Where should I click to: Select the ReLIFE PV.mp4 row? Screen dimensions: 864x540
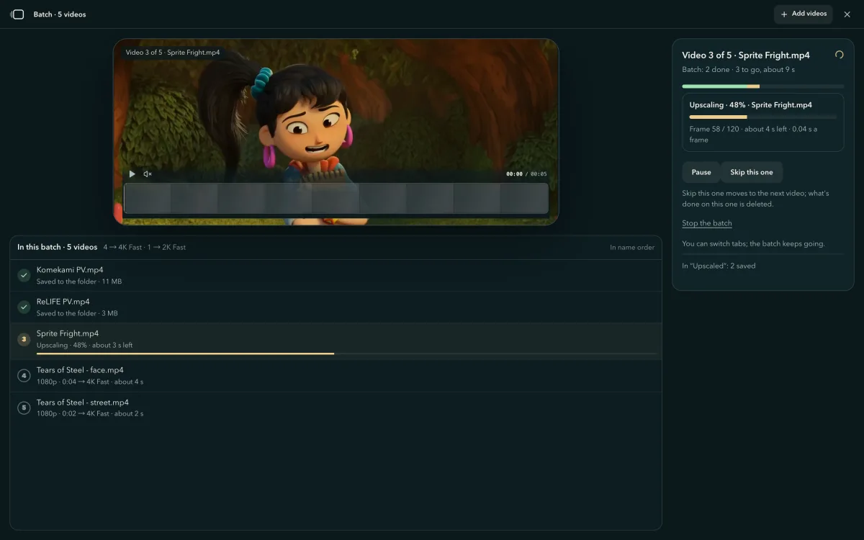336,307
